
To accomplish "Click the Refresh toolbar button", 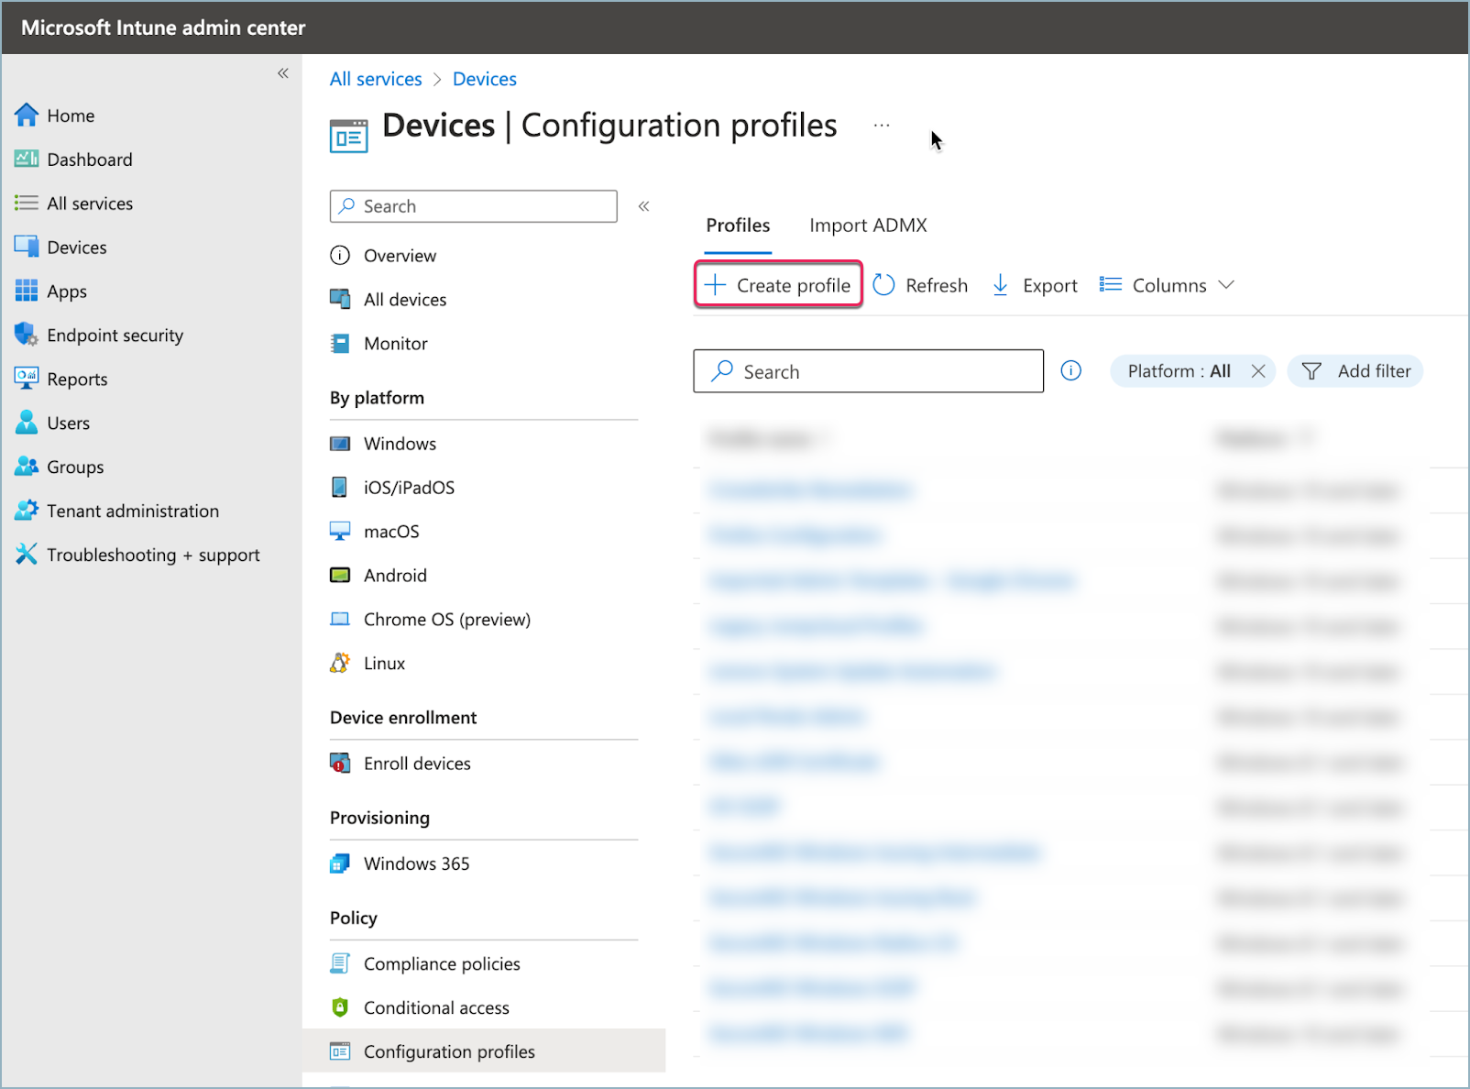I will point(920,286).
